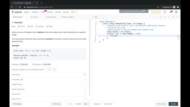The image size is (190, 107).
Task: Open editor info icon in code toolbar
Action: [157, 17]
